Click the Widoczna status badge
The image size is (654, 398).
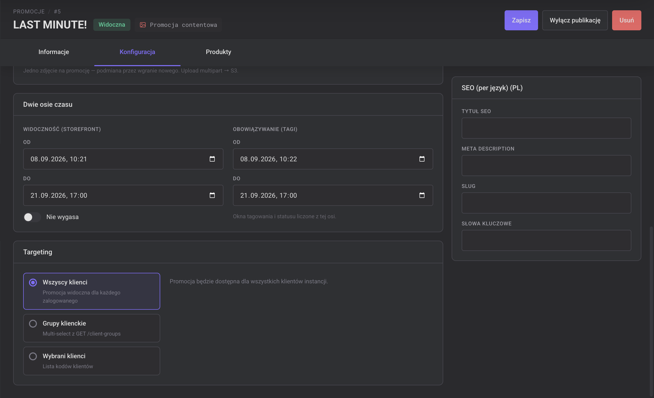click(112, 25)
